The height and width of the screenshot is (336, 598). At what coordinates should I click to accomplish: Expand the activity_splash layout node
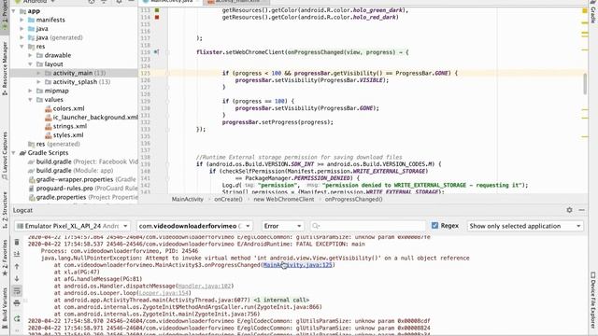pyautogui.click(x=39, y=82)
